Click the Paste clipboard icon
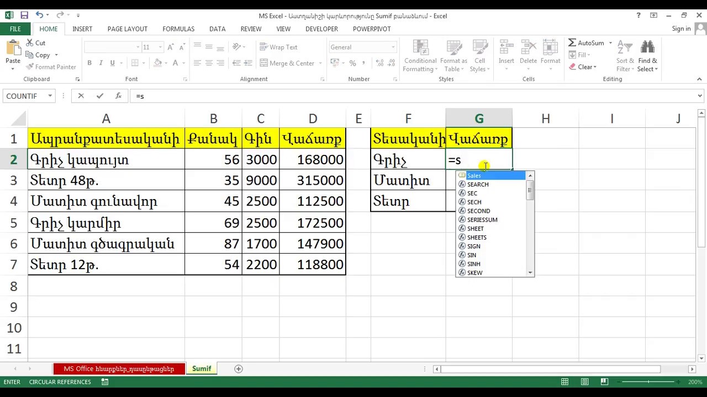The height and width of the screenshot is (397, 707). 13,48
